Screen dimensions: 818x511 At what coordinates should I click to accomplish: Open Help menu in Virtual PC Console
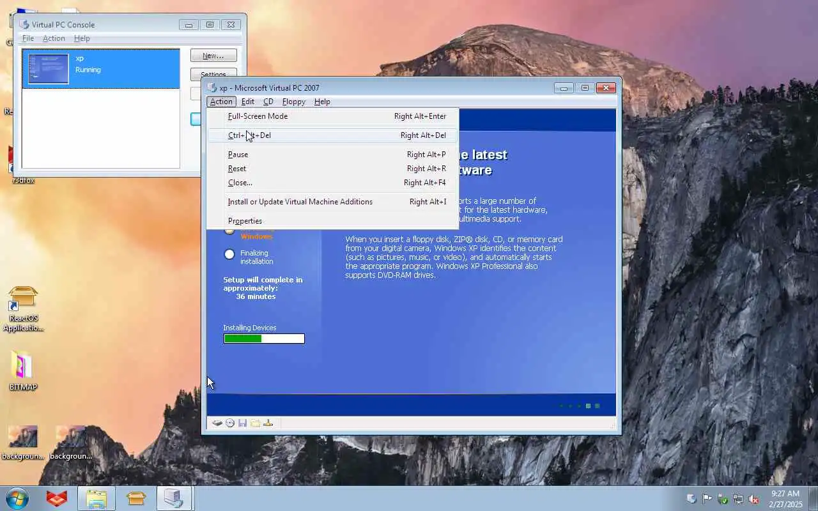[x=82, y=38]
